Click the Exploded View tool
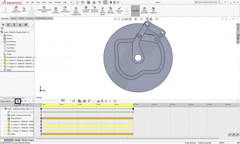Screen dimensions: 240x144 coord(119,10)
